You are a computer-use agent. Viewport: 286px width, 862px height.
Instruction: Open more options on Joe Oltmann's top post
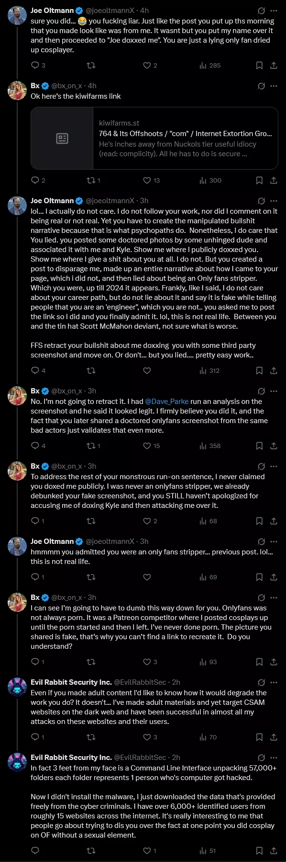pyautogui.click(x=274, y=10)
